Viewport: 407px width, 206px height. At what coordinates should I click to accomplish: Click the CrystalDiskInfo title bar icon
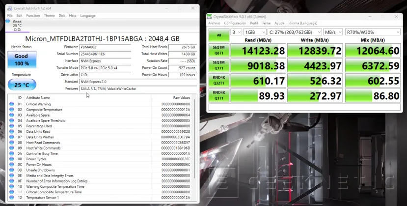pyautogui.click(x=10, y=8)
